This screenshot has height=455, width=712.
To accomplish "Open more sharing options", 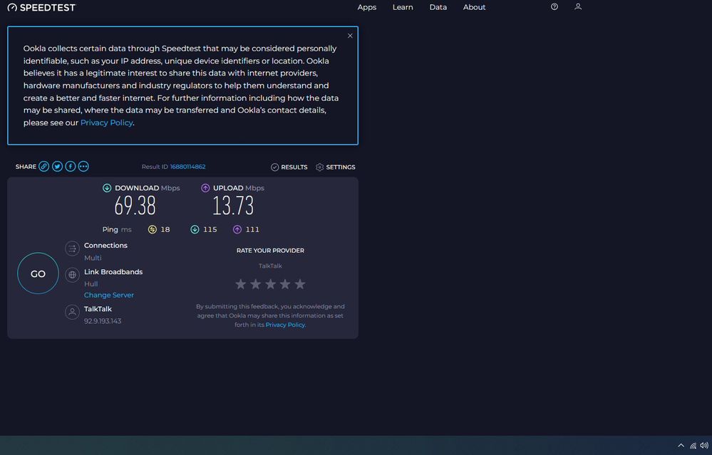I will [83, 166].
